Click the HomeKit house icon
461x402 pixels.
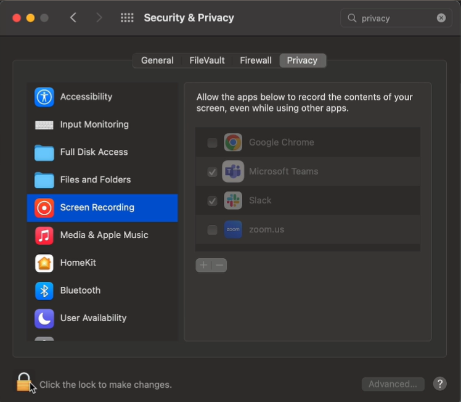click(x=44, y=263)
